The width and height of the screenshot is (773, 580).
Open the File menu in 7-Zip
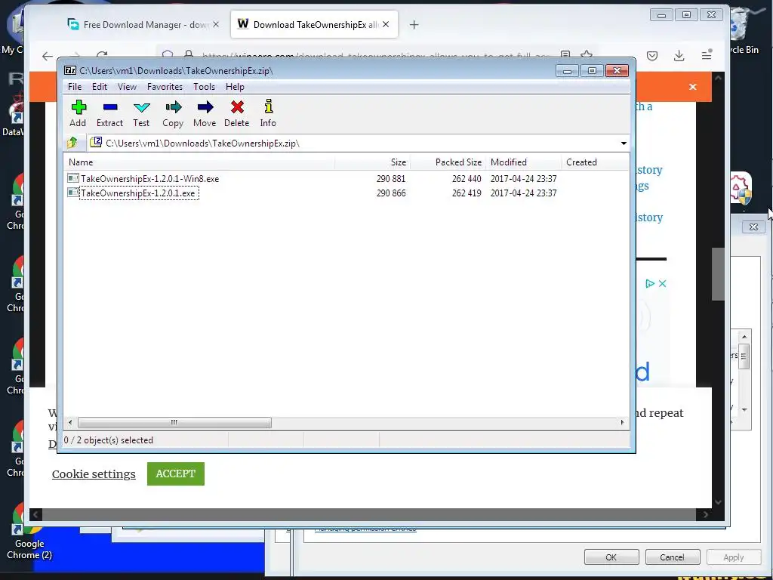tap(75, 87)
